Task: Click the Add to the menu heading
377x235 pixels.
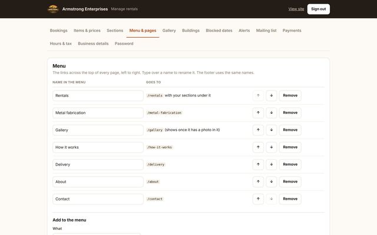Action: 70,220
